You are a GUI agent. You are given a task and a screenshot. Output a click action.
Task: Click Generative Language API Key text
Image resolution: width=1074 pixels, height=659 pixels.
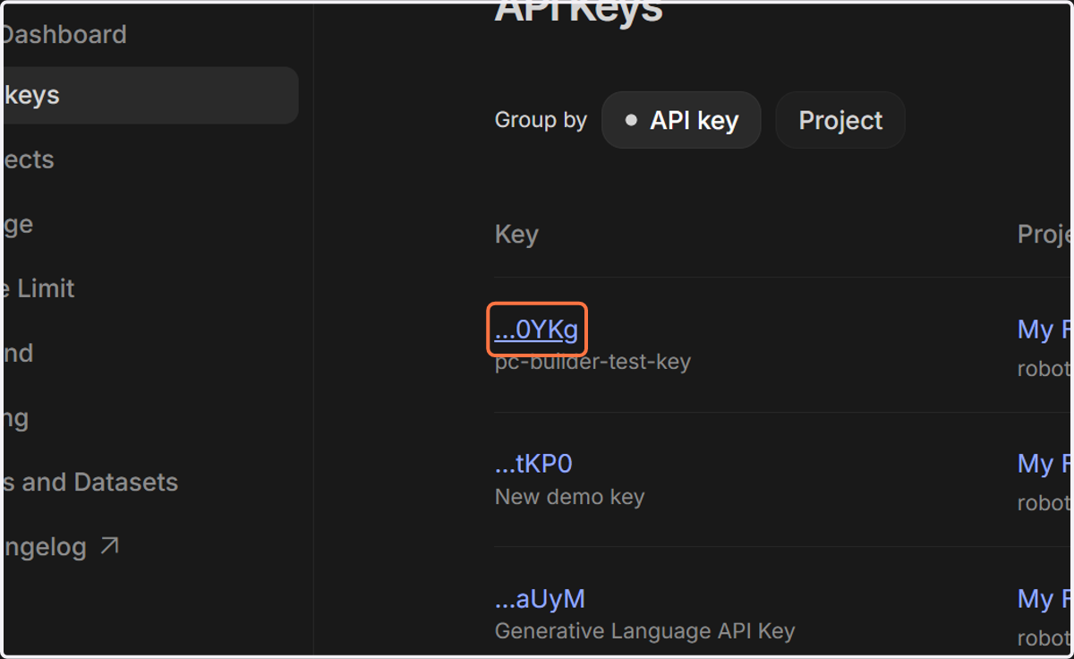[x=644, y=631]
